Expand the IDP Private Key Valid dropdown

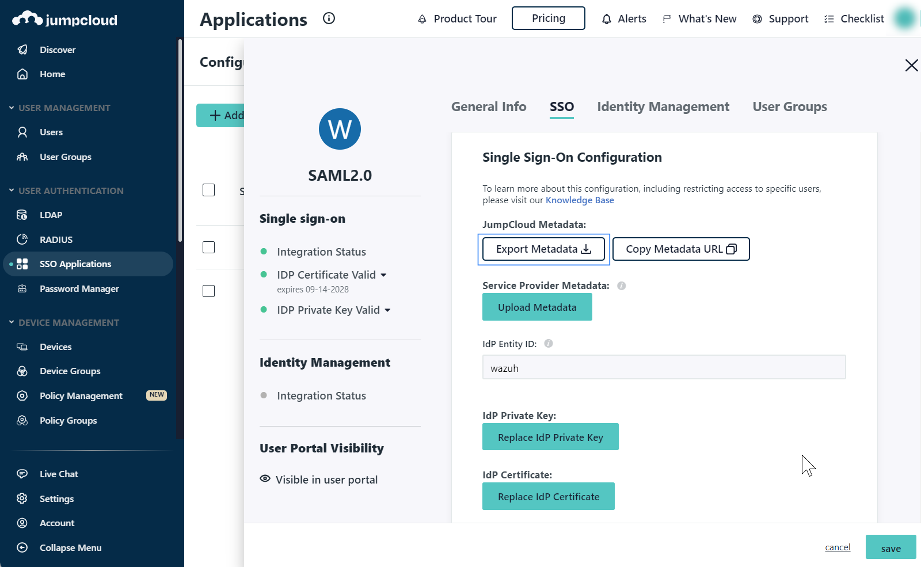point(387,310)
